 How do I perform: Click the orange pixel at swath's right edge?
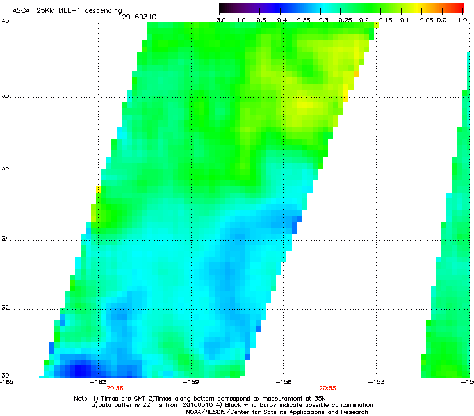[x=356, y=74]
